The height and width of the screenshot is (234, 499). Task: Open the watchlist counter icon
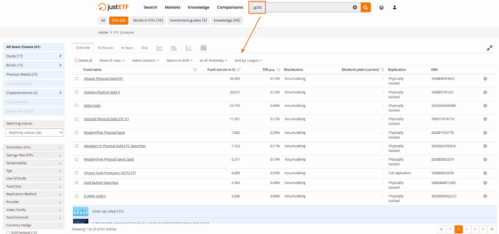pyautogui.click(x=381, y=7)
